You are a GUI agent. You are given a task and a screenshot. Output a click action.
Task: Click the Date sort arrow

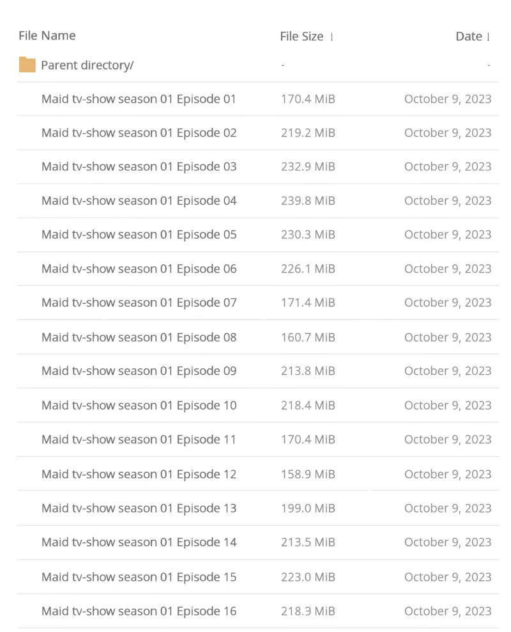pos(488,37)
